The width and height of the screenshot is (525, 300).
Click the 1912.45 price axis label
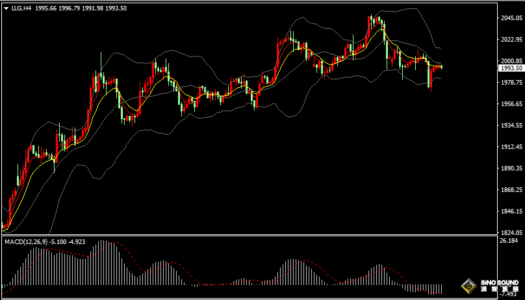(x=511, y=147)
